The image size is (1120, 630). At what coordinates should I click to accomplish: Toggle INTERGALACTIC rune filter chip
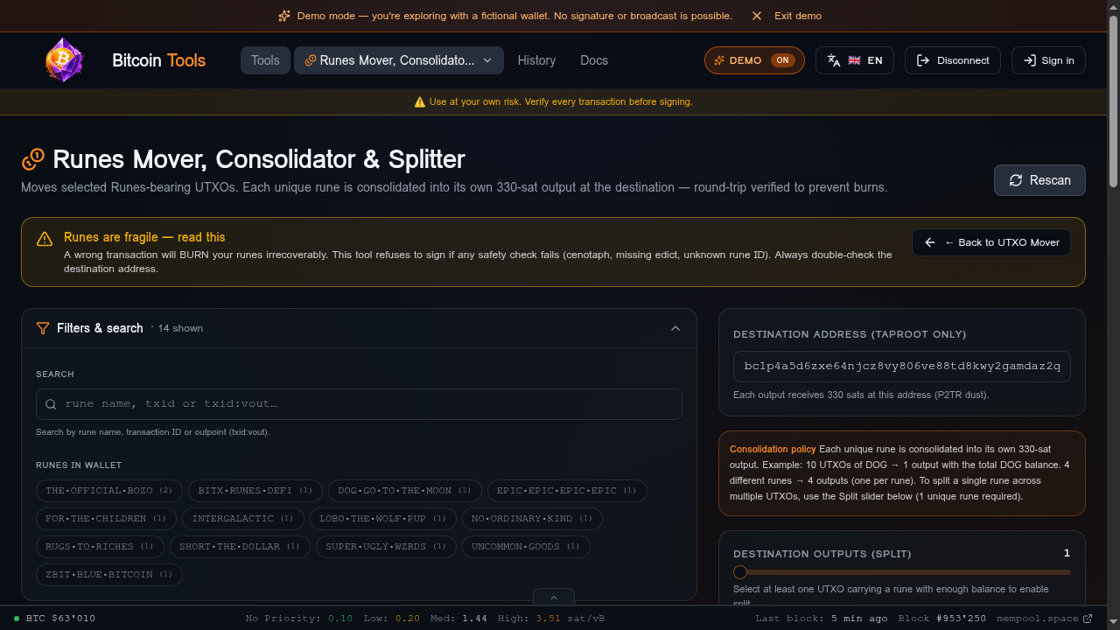tap(243, 519)
